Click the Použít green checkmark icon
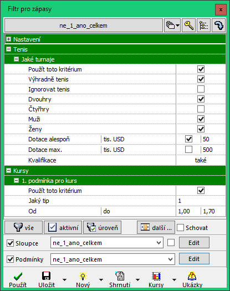Viewport: 230px width, 291px height. (x=18, y=276)
